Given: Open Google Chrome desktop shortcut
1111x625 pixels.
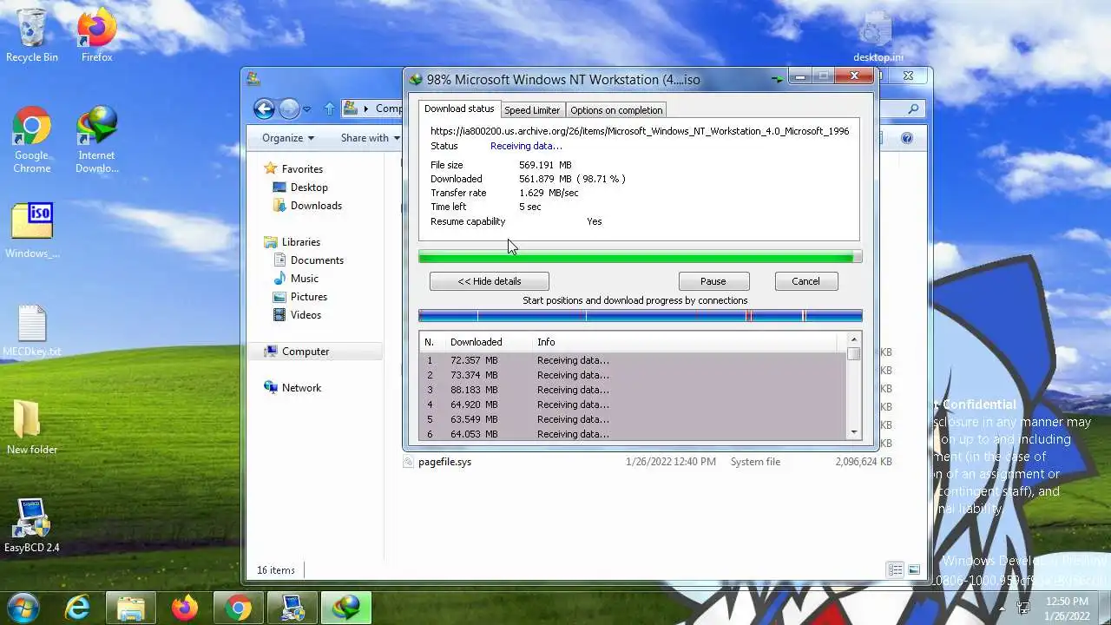Looking at the screenshot, I should pos(32,139).
